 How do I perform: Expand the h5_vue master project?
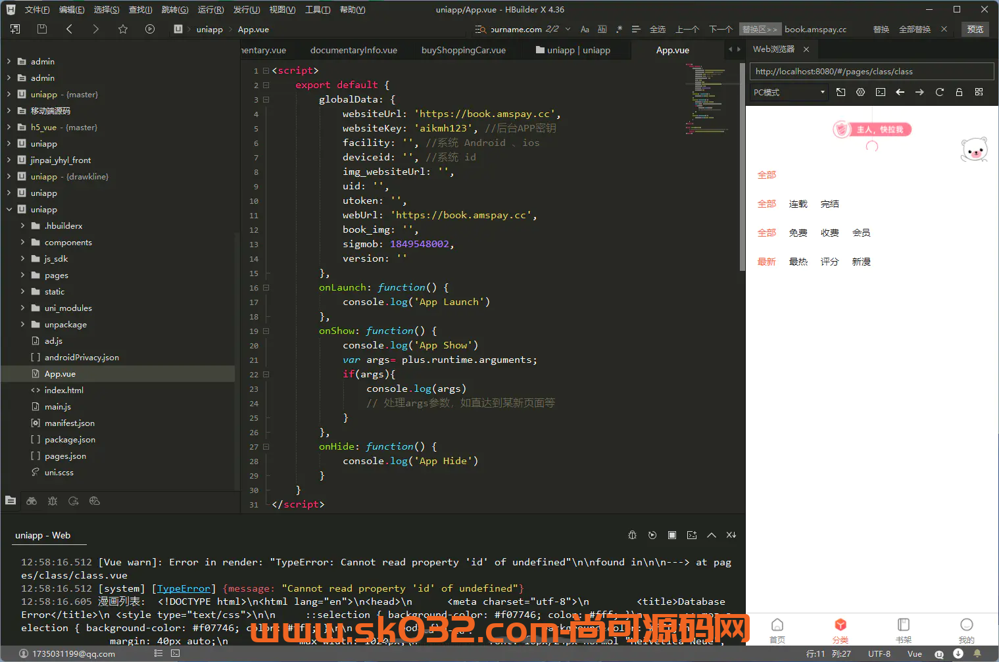tap(9, 127)
